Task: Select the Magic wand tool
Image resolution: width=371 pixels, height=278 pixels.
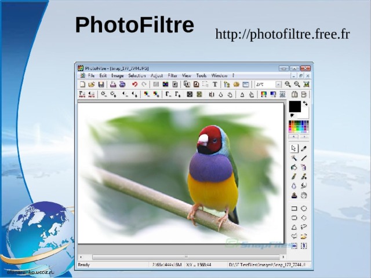Action: pos(294,158)
